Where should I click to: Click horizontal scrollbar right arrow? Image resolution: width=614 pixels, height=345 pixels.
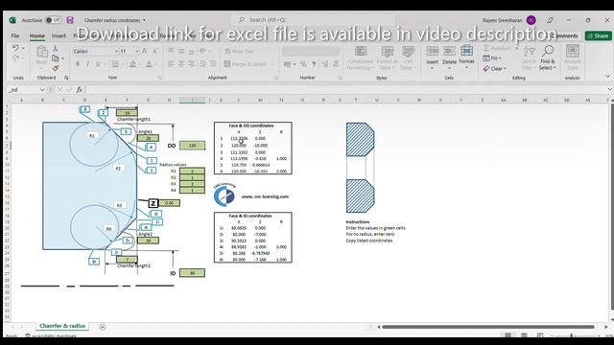point(605,327)
